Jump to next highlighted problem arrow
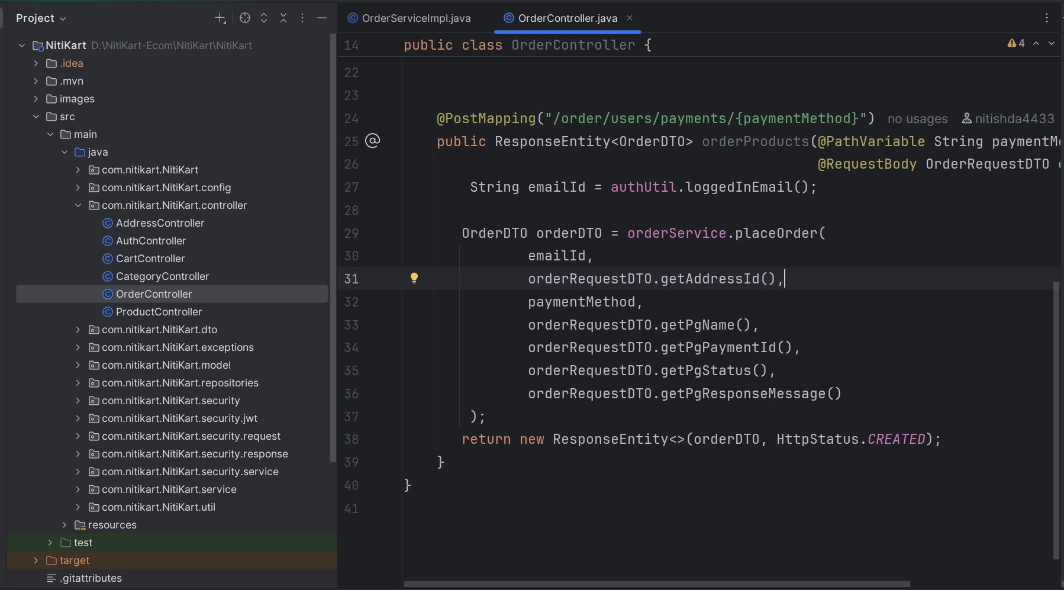 click(x=1052, y=43)
